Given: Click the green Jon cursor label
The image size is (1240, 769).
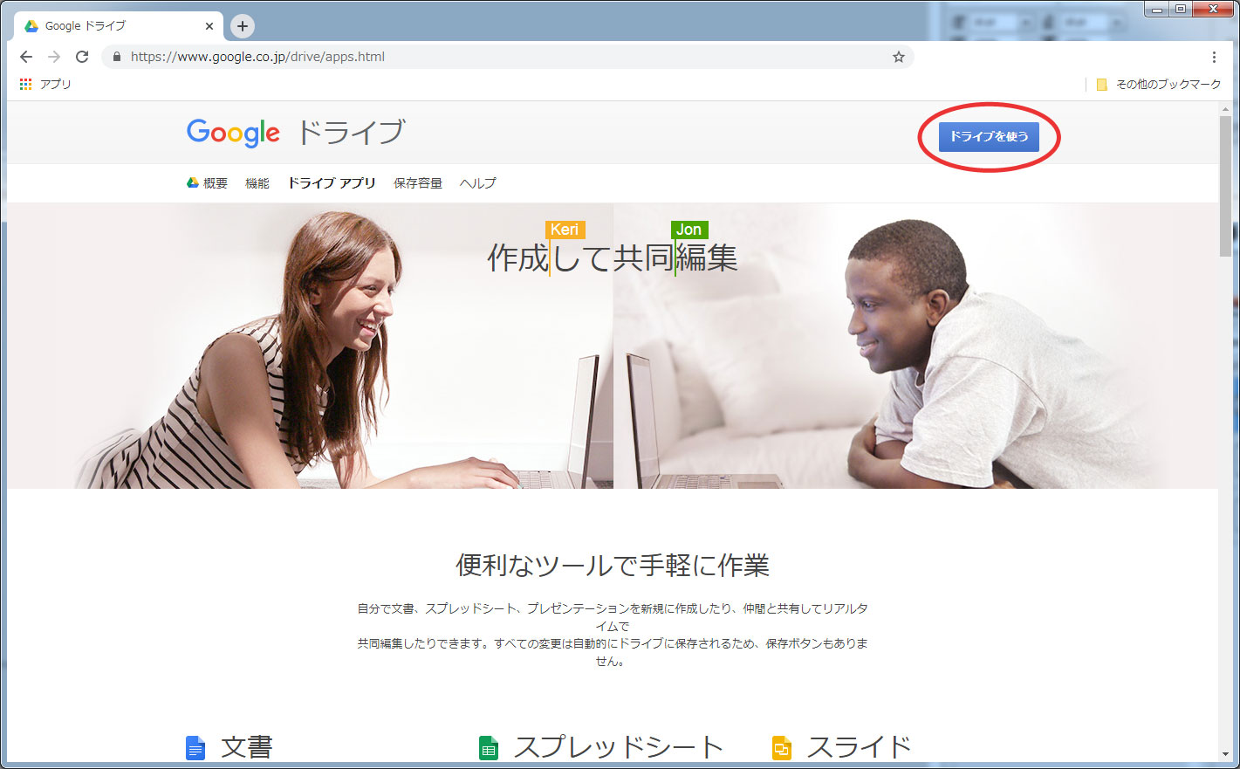Looking at the screenshot, I should point(689,230).
